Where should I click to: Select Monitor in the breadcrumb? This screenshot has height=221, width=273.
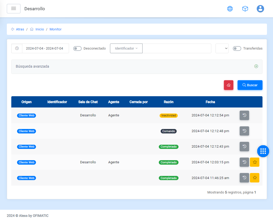pos(55,29)
